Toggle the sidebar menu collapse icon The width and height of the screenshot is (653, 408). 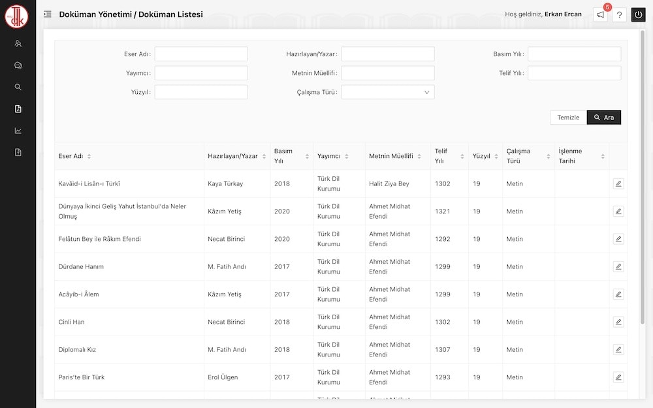48,14
